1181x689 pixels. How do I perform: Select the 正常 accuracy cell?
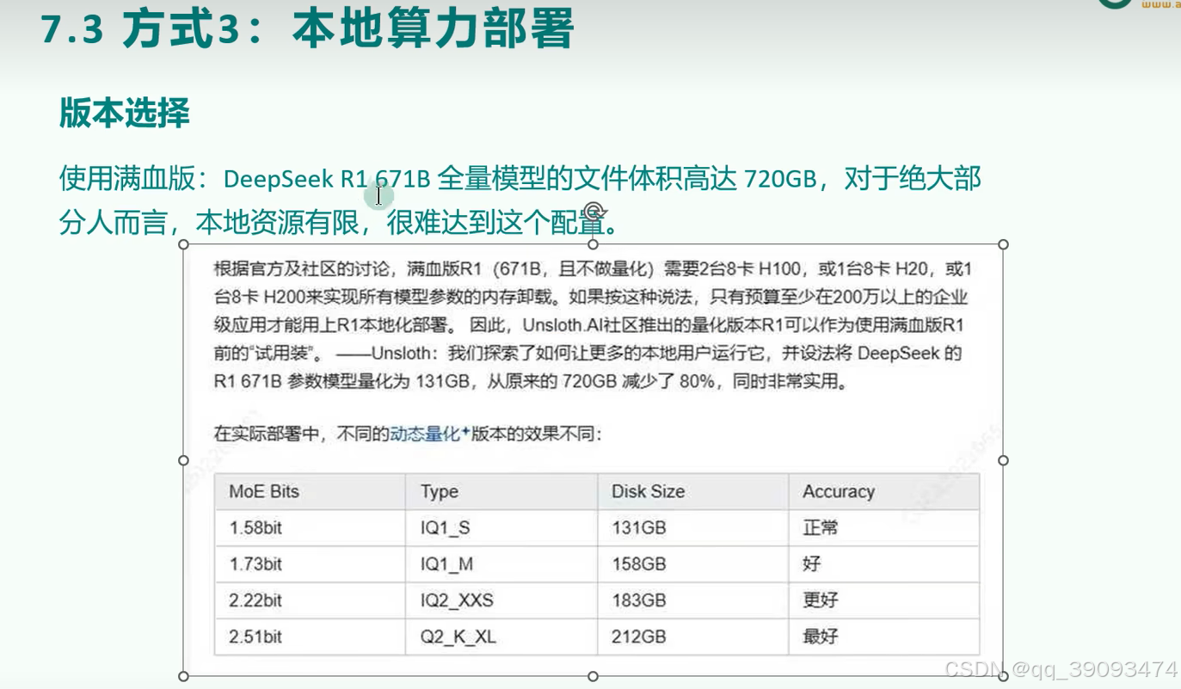(884, 528)
